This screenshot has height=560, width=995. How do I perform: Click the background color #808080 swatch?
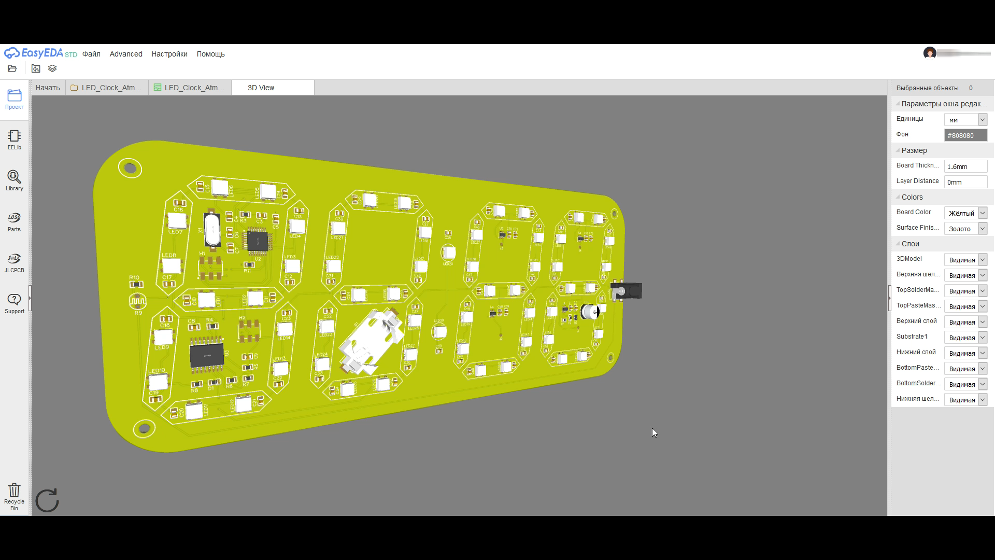pyautogui.click(x=965, y=135)
